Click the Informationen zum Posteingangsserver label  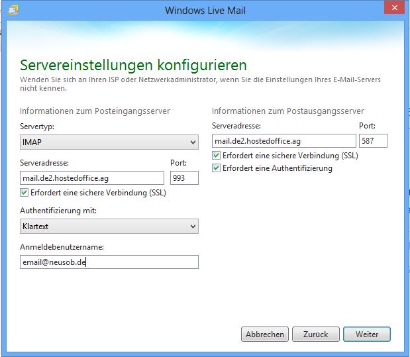(x=95, y=111)
